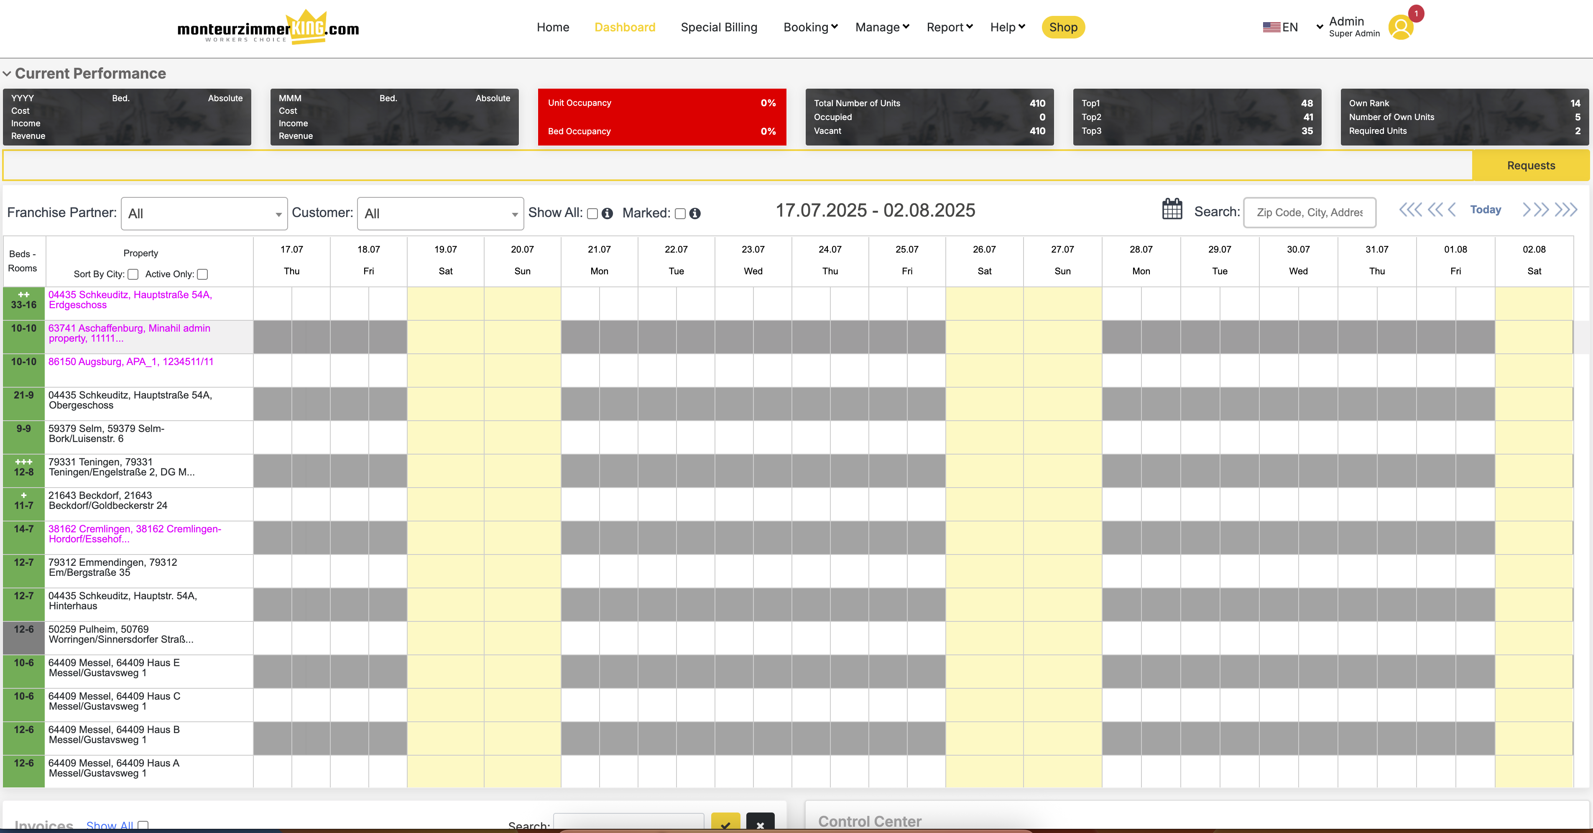Viewport: 1593px width, 833px height.
Task: Click the Requests button
Action: pyautogui.click(x=1531, y=165)
